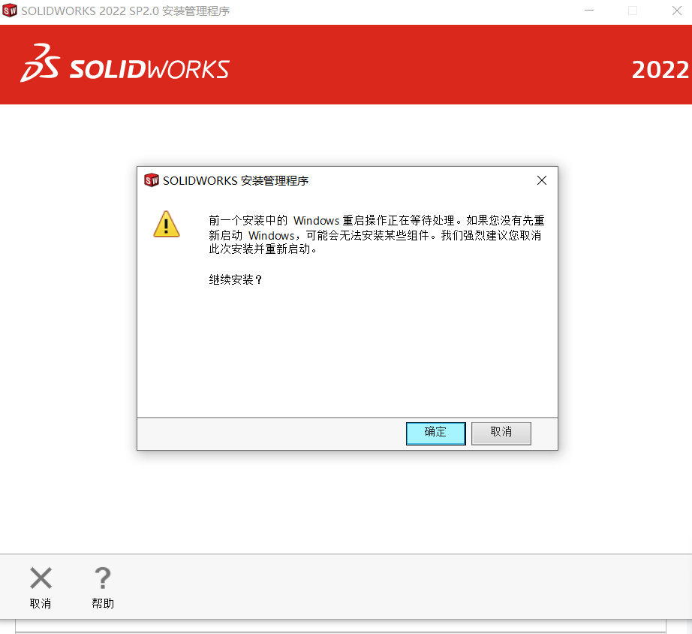
Task: Close the main installer window
Action: [x=676, y=11]
